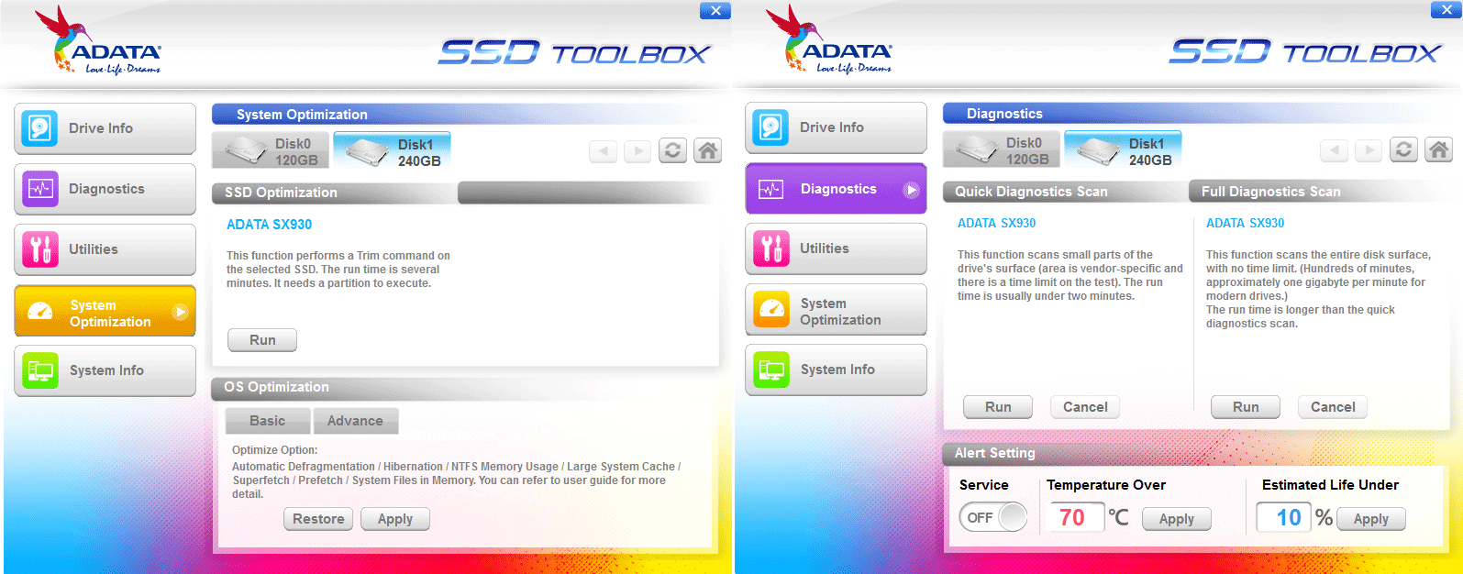The image size is (1463, 574).
Task: Click ADATA SX930 under Full Diagnostics Scan
Action: pos(1245,224)
